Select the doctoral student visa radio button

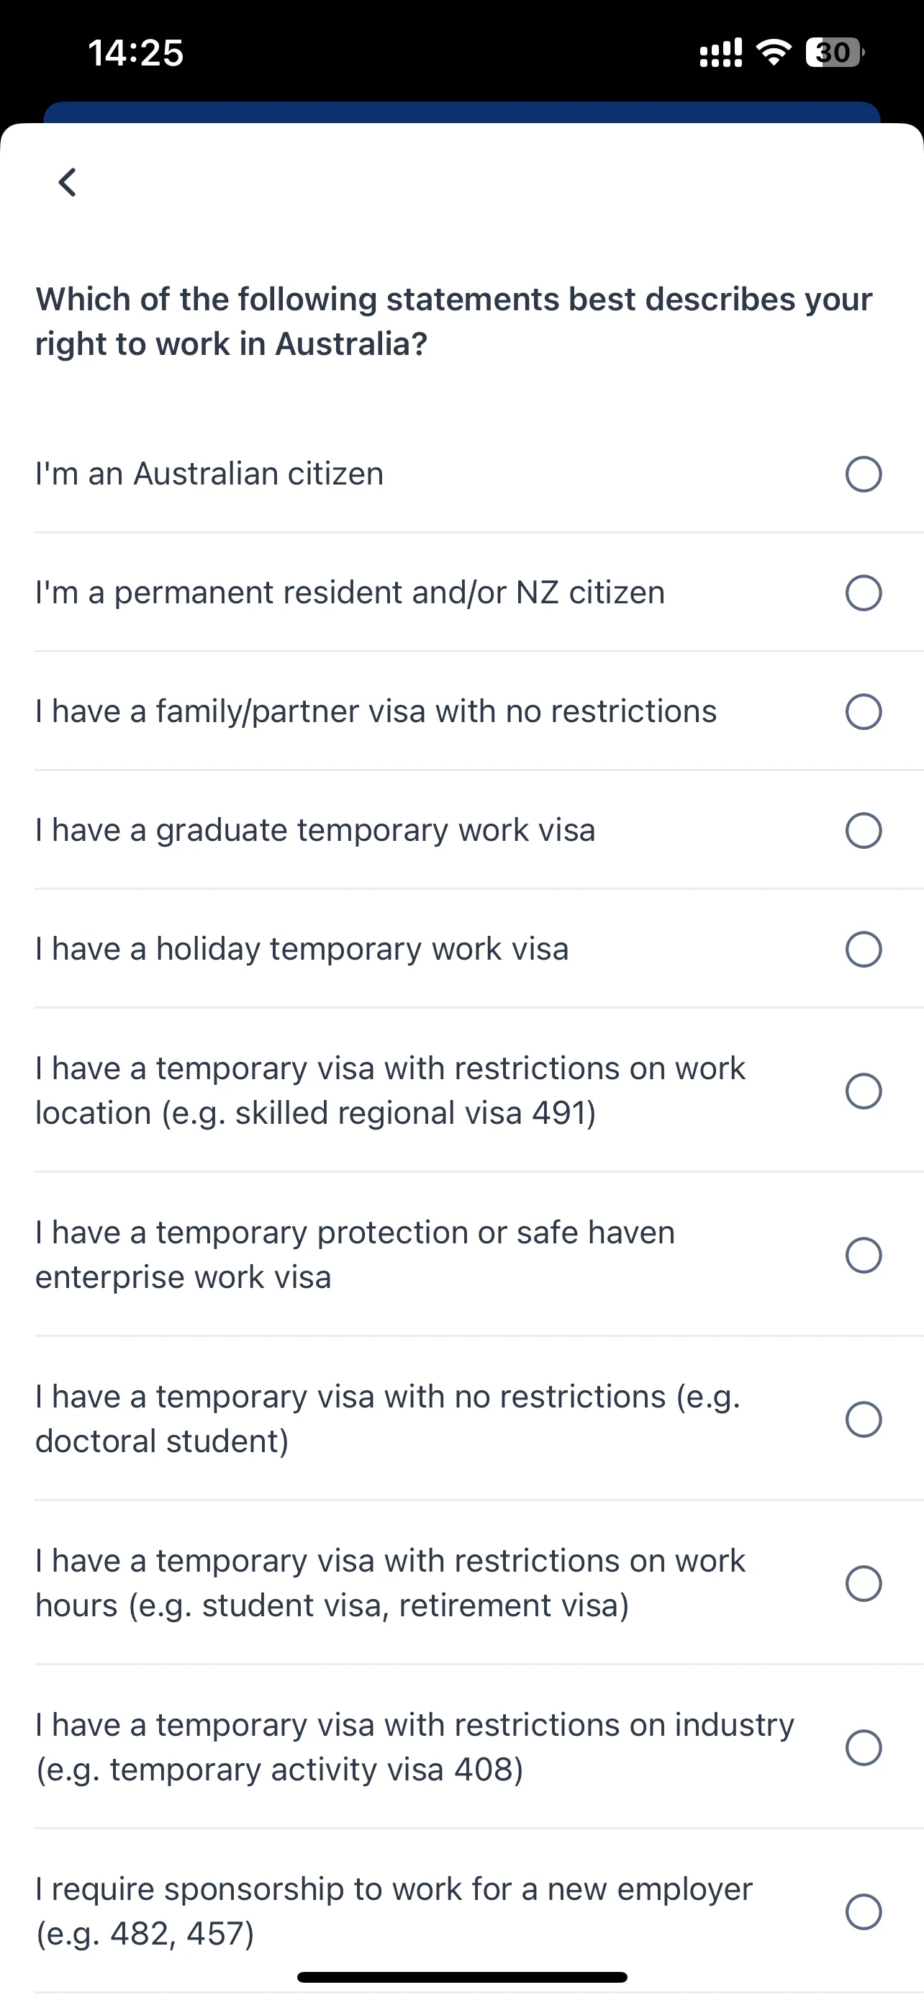864,1419
